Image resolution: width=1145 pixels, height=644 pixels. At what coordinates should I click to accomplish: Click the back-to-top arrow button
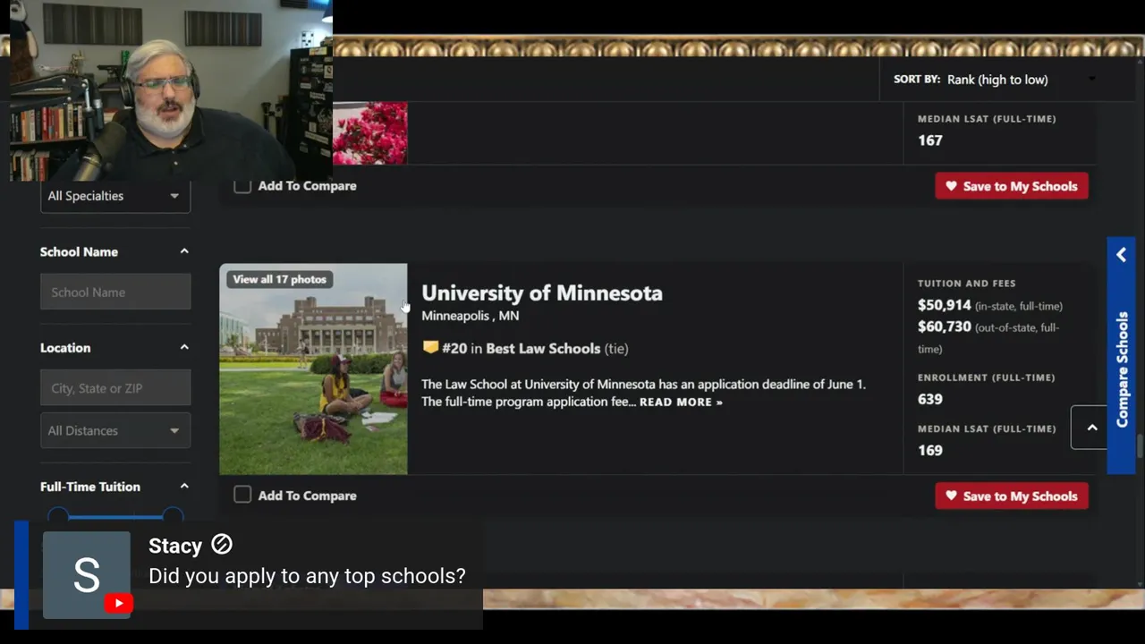click(1091, 428)
